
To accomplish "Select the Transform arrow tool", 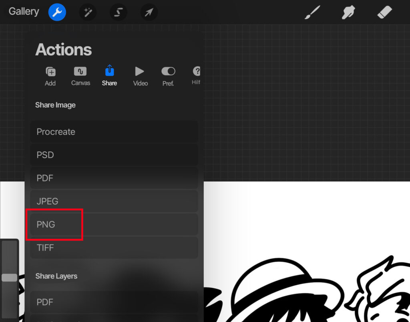I will click(149, 12).
